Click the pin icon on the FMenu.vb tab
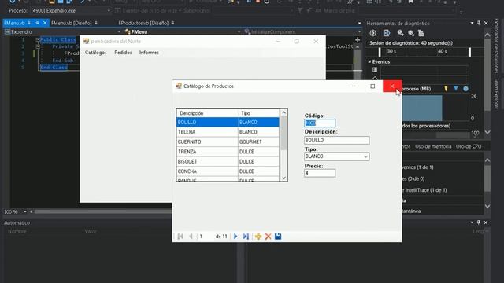 (37, 23)
